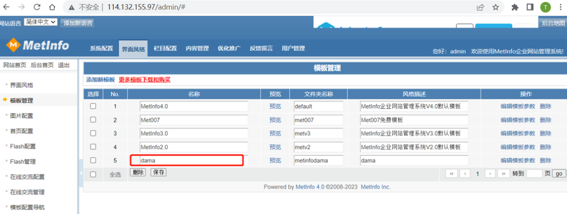Viewport: 567px width, 214px height.
Task: Click 编辑模板参数 for dama row
Action: (x=518, y=160)
